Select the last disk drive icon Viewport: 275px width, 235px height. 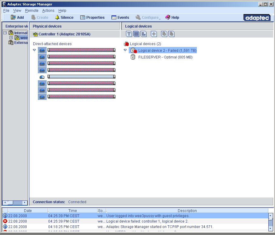[x=42, y=97]
